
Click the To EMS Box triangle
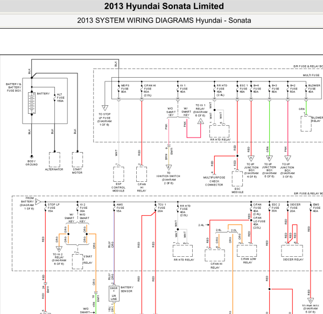[311, 301]
